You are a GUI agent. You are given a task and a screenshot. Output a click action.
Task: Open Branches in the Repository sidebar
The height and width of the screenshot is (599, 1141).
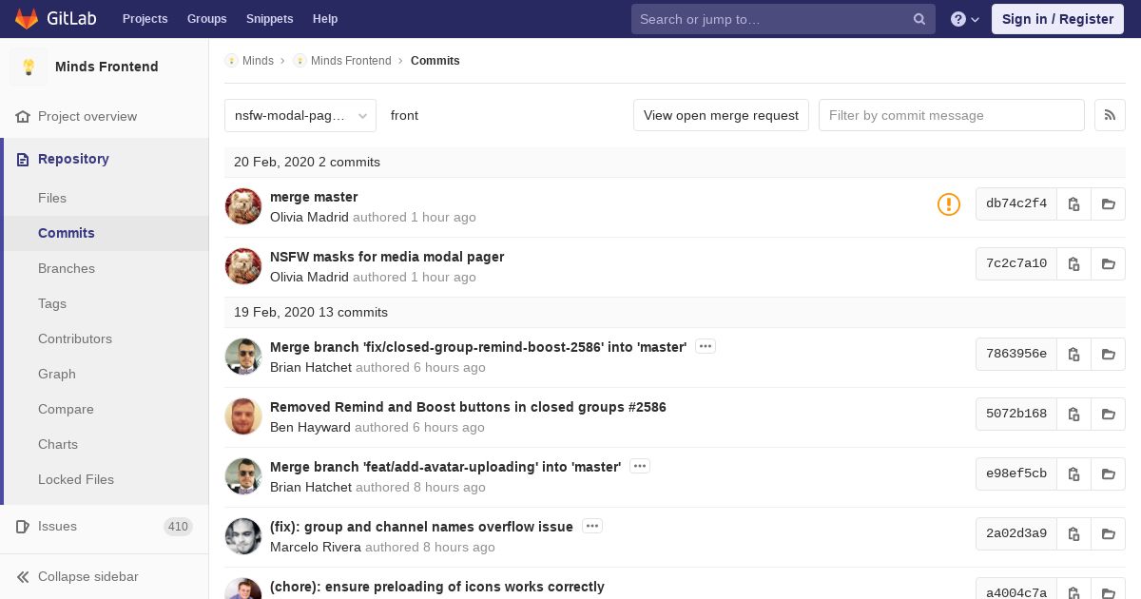pyautogui.click(x=67, y=268)
